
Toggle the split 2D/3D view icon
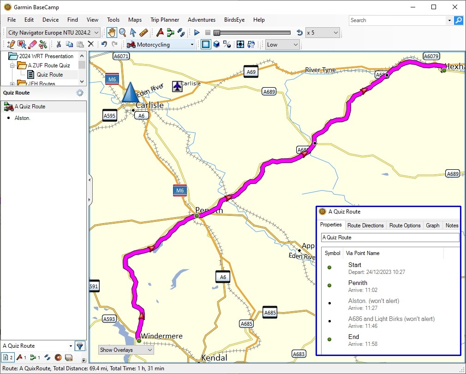227,45
